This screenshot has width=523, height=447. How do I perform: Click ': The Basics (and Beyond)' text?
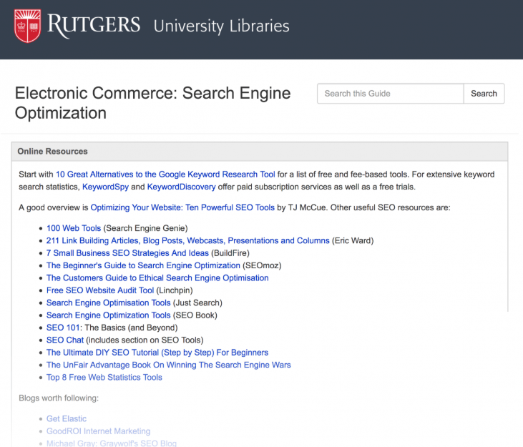129,328
